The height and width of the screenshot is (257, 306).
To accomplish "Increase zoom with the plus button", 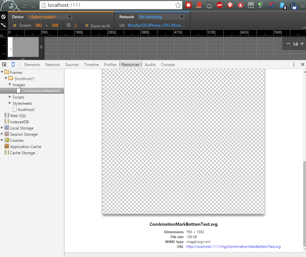I will [x=302, y=44].
